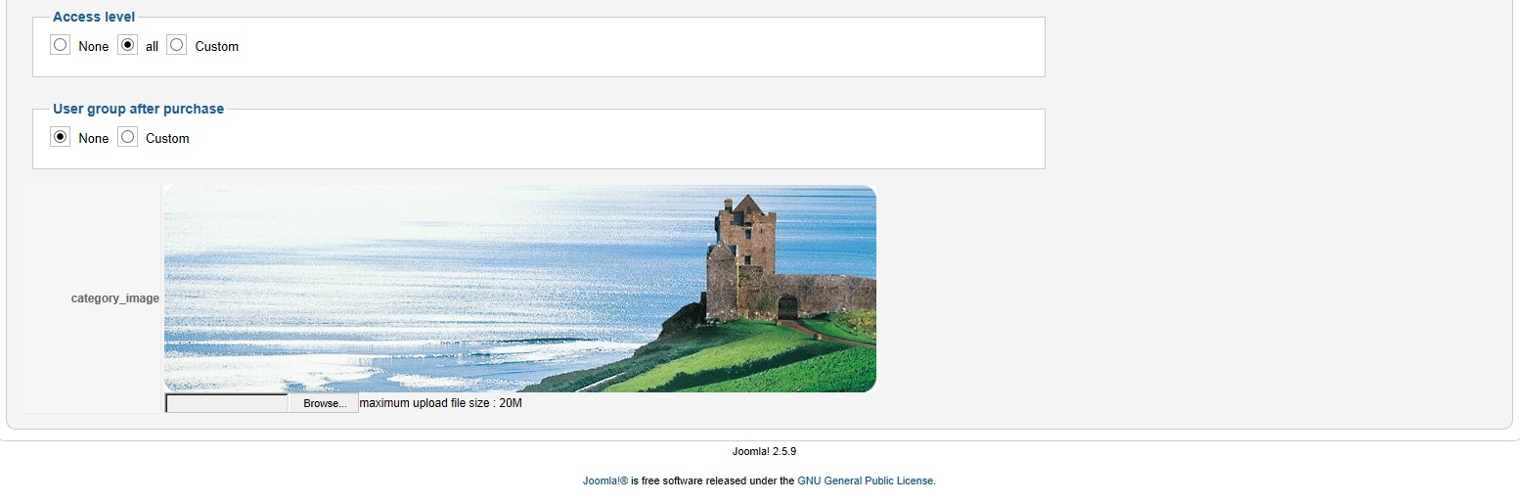
Task: Click the "Access level" fieldset legend
Action: (94, 17)
